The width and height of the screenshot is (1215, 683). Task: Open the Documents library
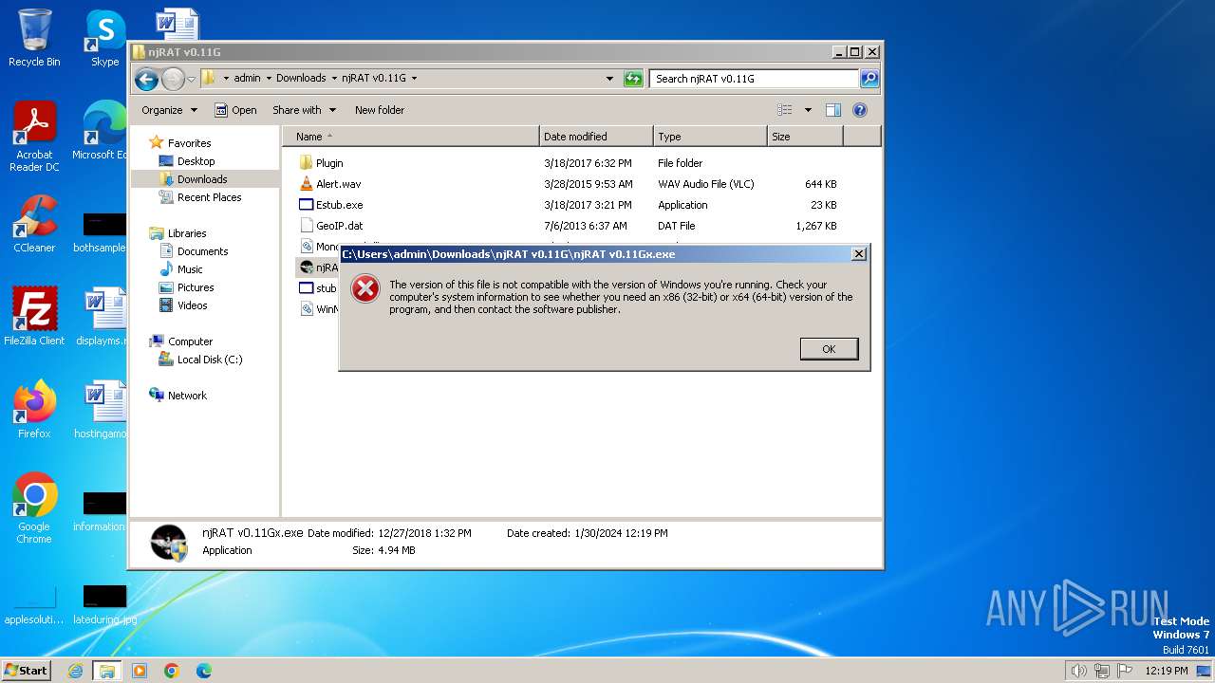coord(202,251)
